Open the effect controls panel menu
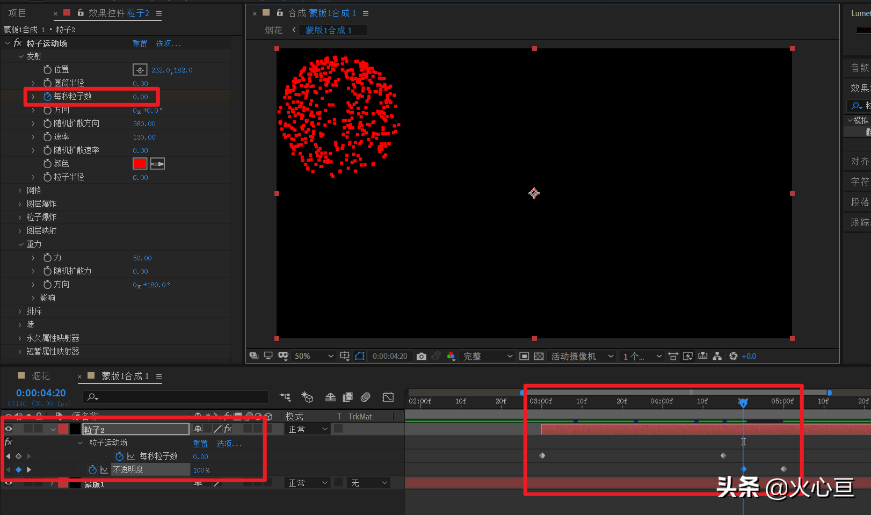The image size is (871, 515). 159,13
